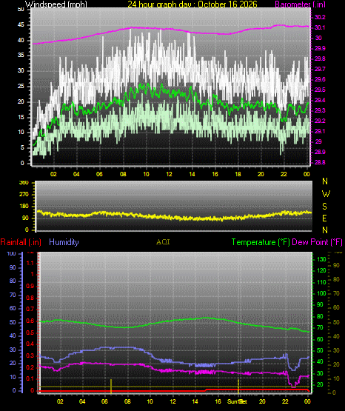Click the 0.3 red rainfall axis value
This screenshot has width=345, height=411.
click(x=30, y=356)
